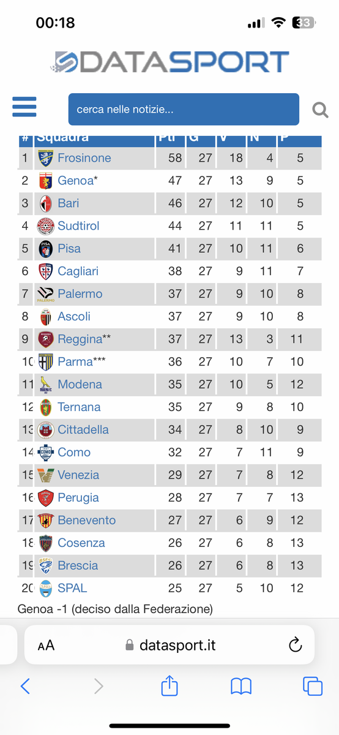Click the DATASPORT logo header

169,62
